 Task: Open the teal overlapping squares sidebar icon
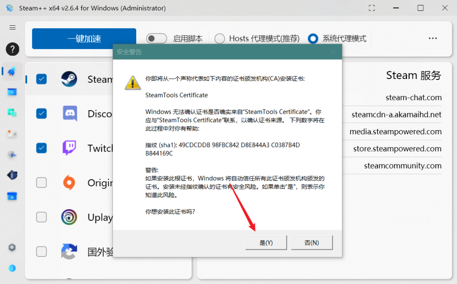(12, 112)
